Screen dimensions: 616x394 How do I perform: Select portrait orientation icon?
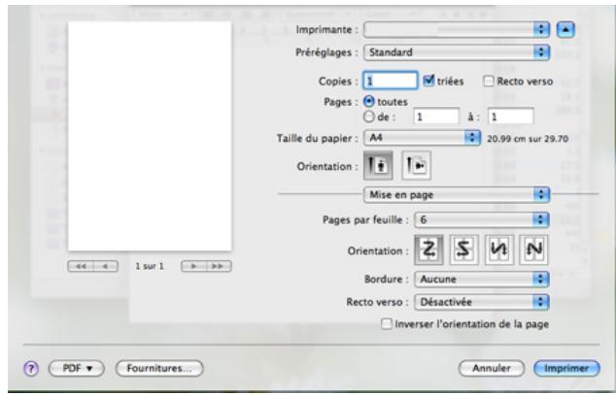(378, 166)
